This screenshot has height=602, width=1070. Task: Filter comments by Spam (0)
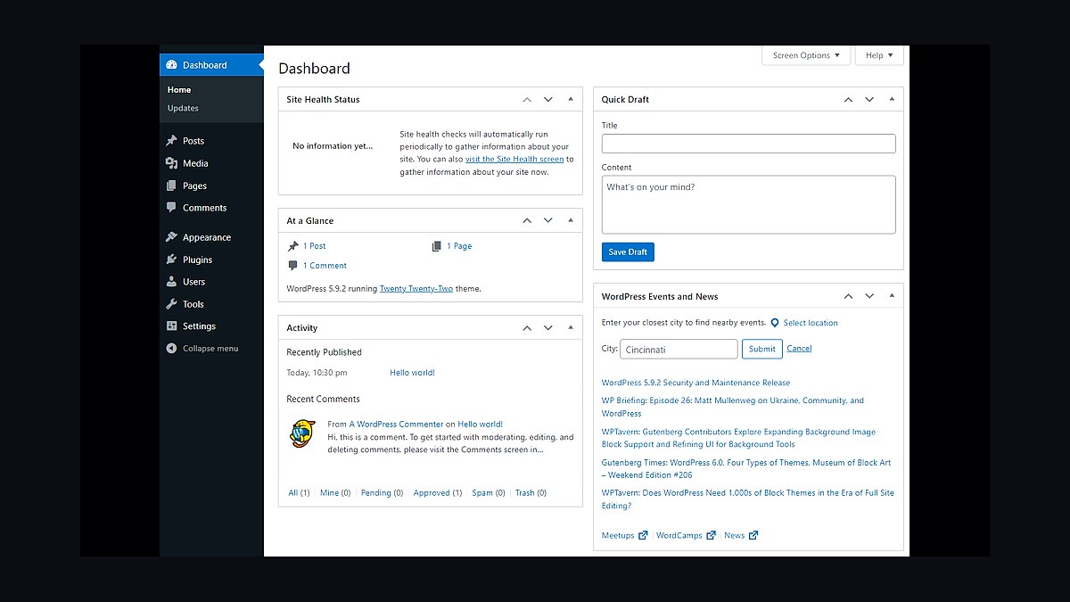(489, 493)
